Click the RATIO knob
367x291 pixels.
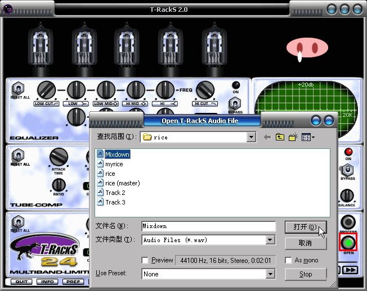pyautogui.click(x=59, y=185)
